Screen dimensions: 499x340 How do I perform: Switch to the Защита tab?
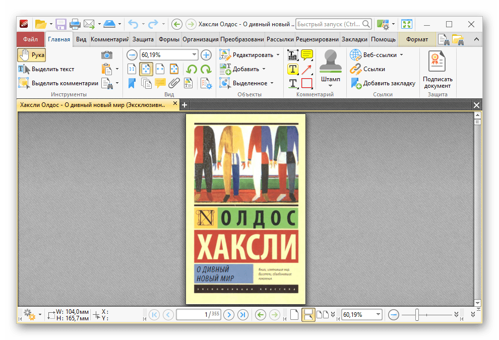coord(143,39)
